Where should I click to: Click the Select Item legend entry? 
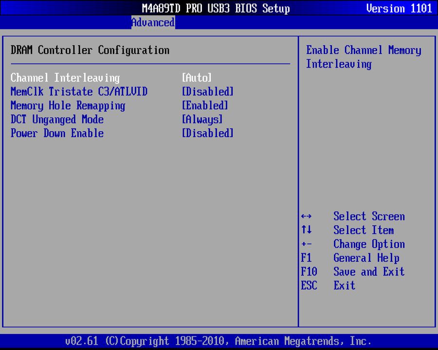[x=364, y=230]
